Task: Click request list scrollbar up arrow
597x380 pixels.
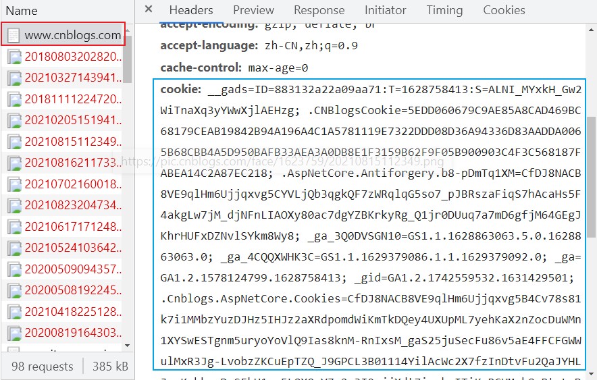Action: 128,30
